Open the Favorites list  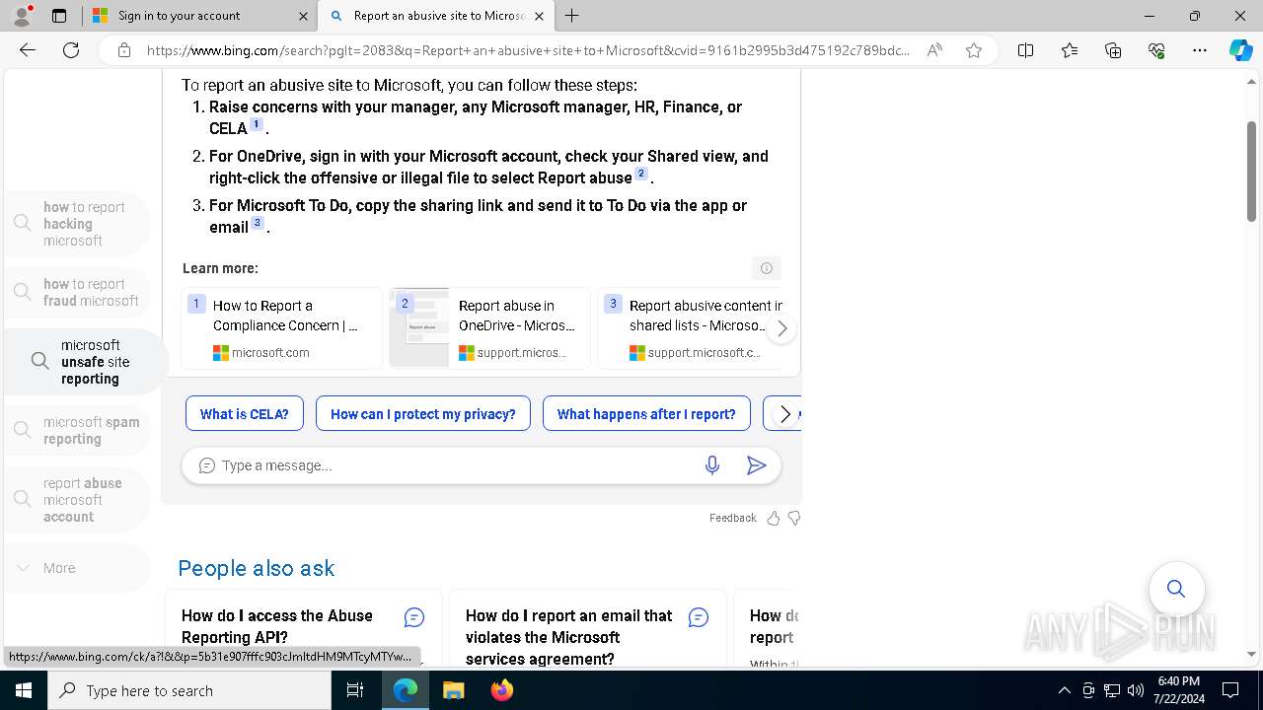coord(1070,50)
